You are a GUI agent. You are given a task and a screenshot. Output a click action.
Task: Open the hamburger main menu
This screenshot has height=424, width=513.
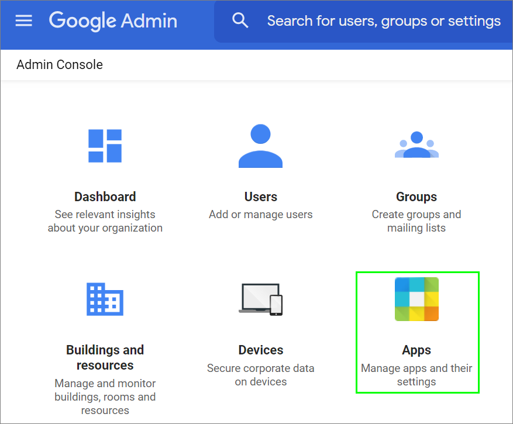23,20
